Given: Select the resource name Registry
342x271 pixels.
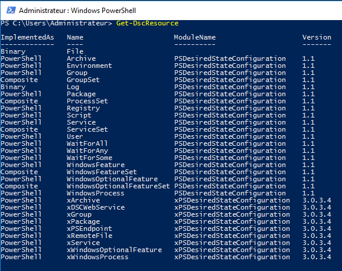Looking at the screenshot, I should [x=83, y=108].
